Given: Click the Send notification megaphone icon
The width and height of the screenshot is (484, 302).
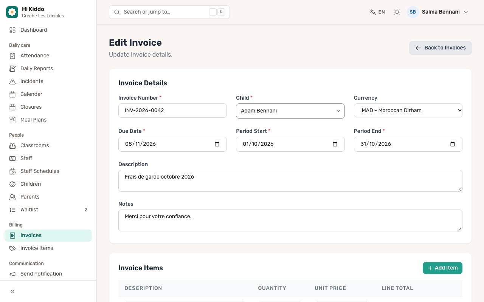Looking at the screenshot, I should click(x=12, y=274).
